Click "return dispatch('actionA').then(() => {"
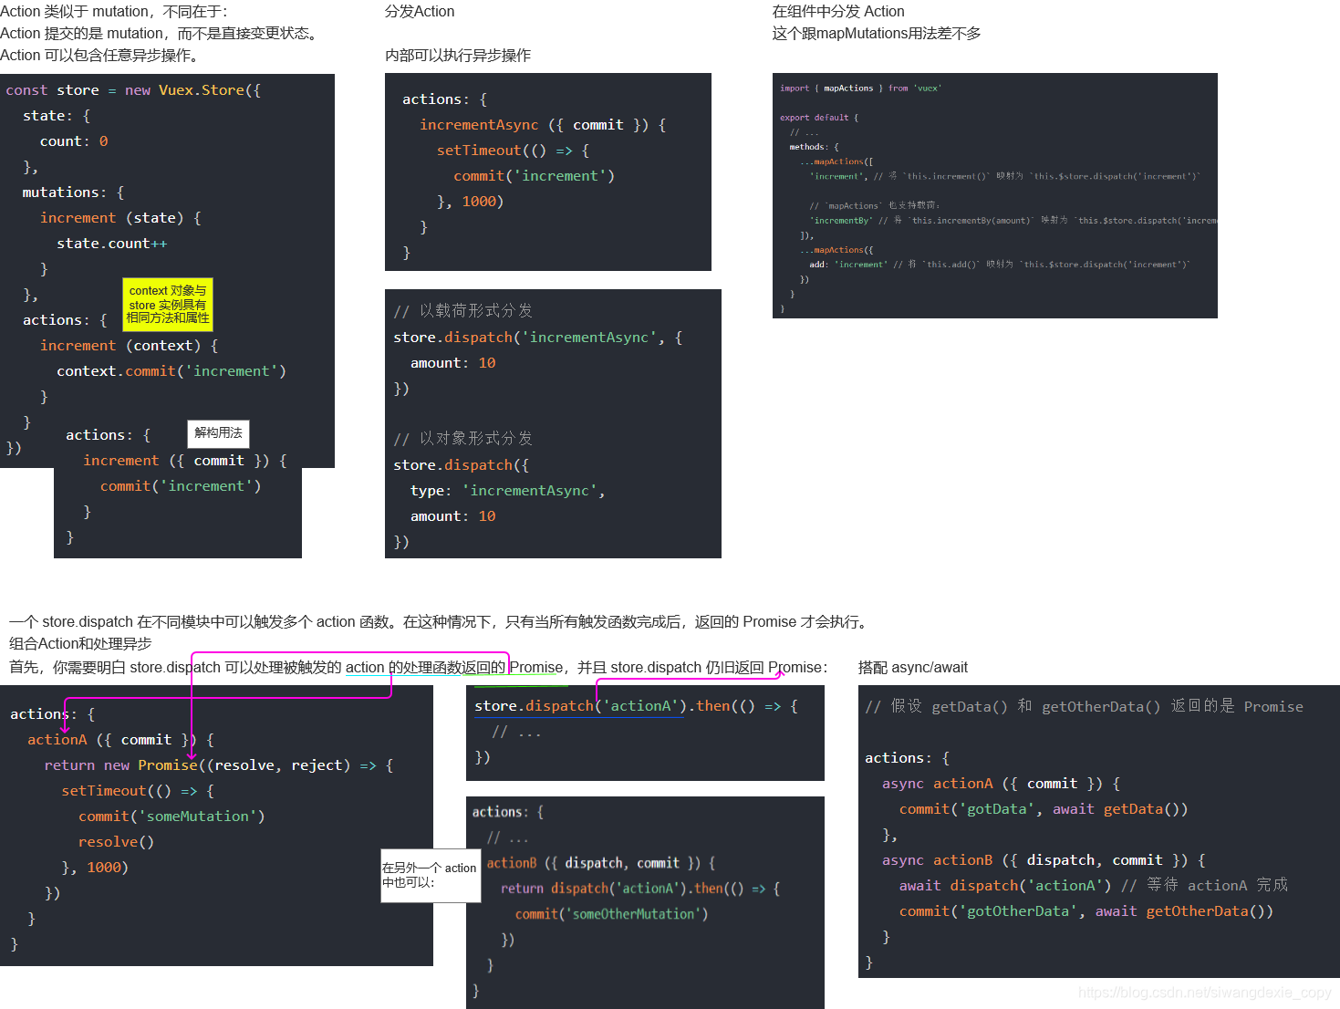 (640, 889)
